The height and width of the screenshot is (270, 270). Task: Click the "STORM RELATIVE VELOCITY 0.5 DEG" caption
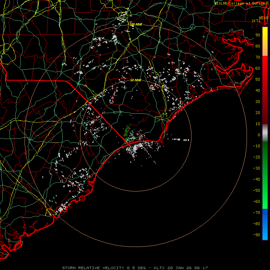pos(104,268)
